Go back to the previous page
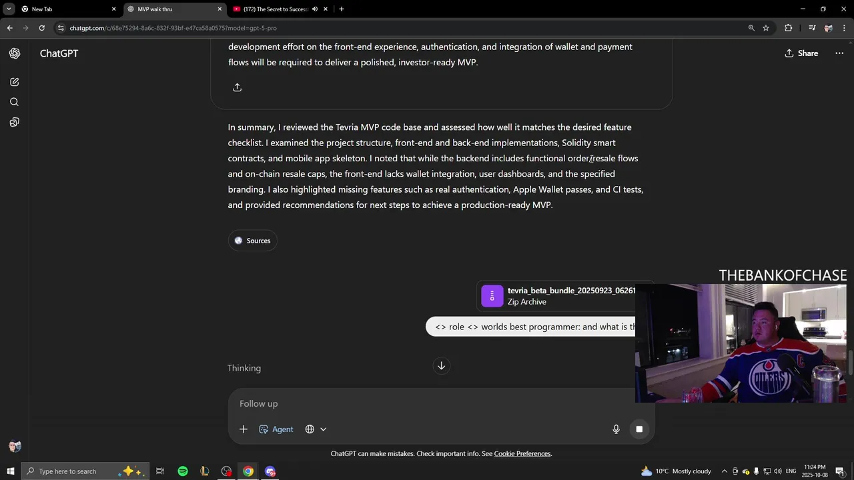 (9, 28)
